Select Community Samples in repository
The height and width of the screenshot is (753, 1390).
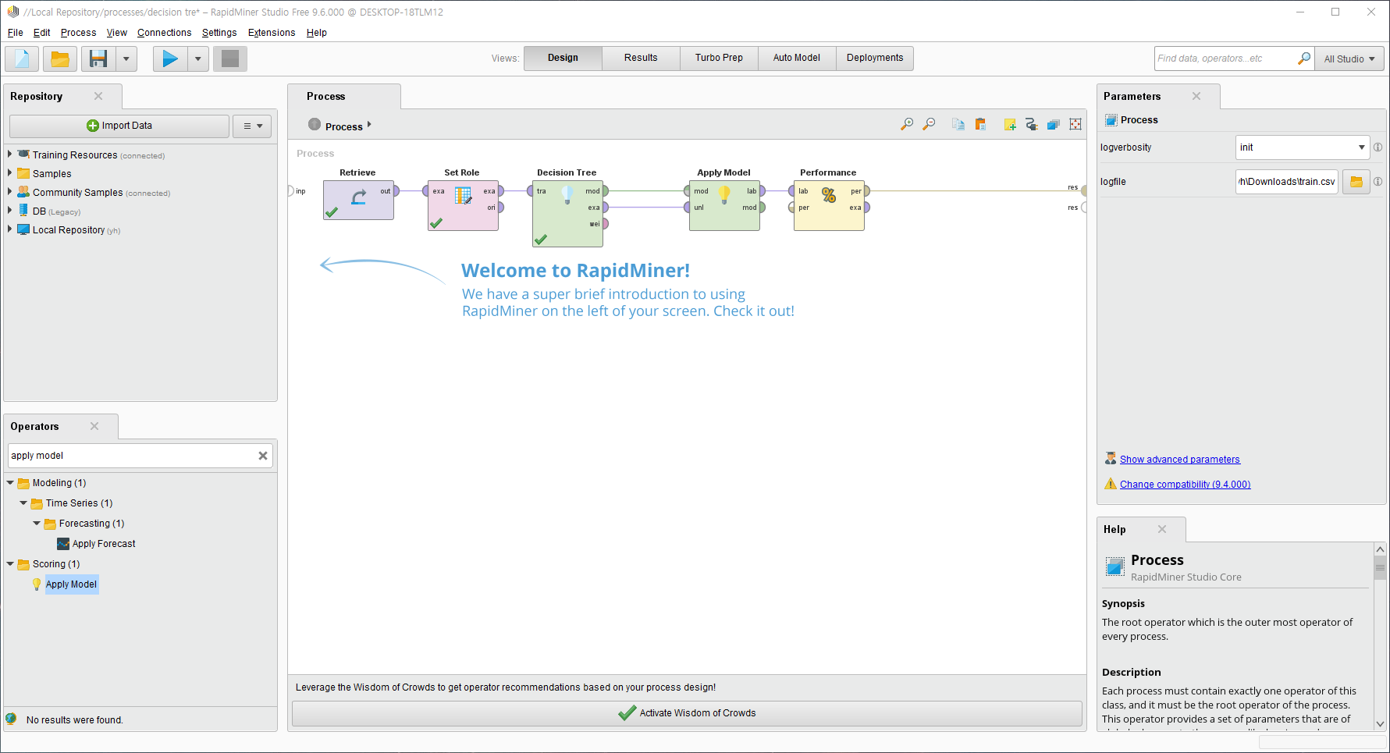point(77,193)
